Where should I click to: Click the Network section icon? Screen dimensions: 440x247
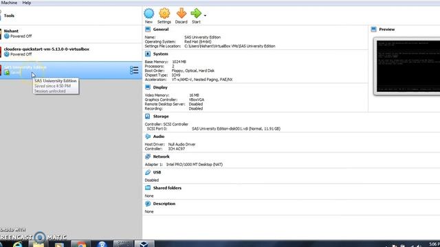pyautogui.click(x=148, y=156)
